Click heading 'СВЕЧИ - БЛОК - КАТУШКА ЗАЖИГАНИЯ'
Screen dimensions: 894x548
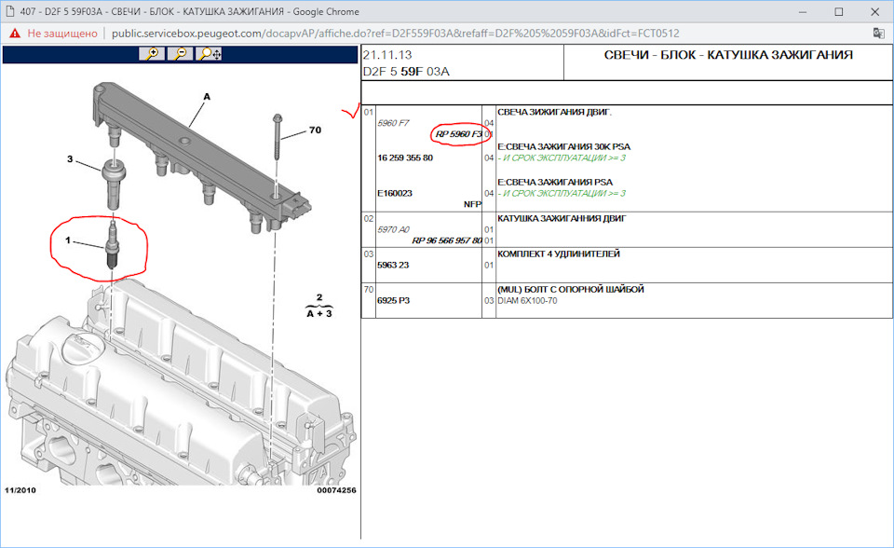pos(728,55)
